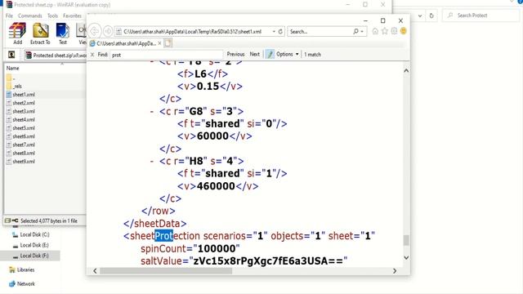The height and width of the screenshot is (294, 523).
Task: Close the sheet1.xml browser tab
Action: (160, 43)
